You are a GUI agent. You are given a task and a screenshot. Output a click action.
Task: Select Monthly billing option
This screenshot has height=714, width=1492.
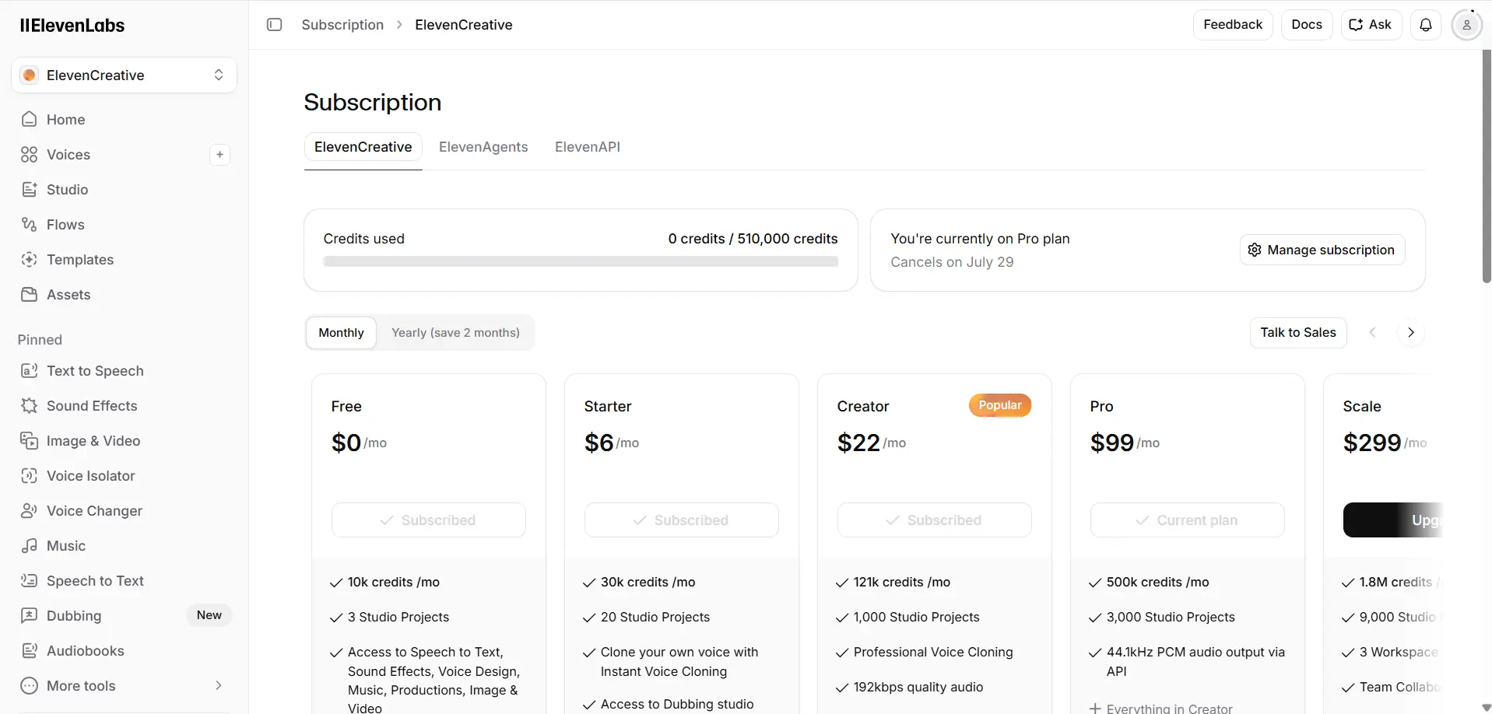point(341,333)
